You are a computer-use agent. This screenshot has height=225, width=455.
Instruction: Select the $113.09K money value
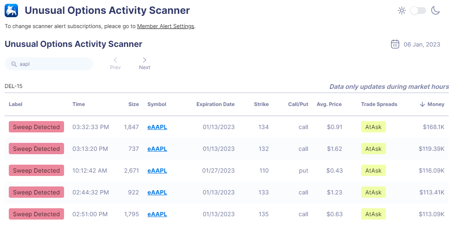coord(432,214)
